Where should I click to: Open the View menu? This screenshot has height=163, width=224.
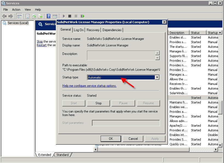[28, 10]
